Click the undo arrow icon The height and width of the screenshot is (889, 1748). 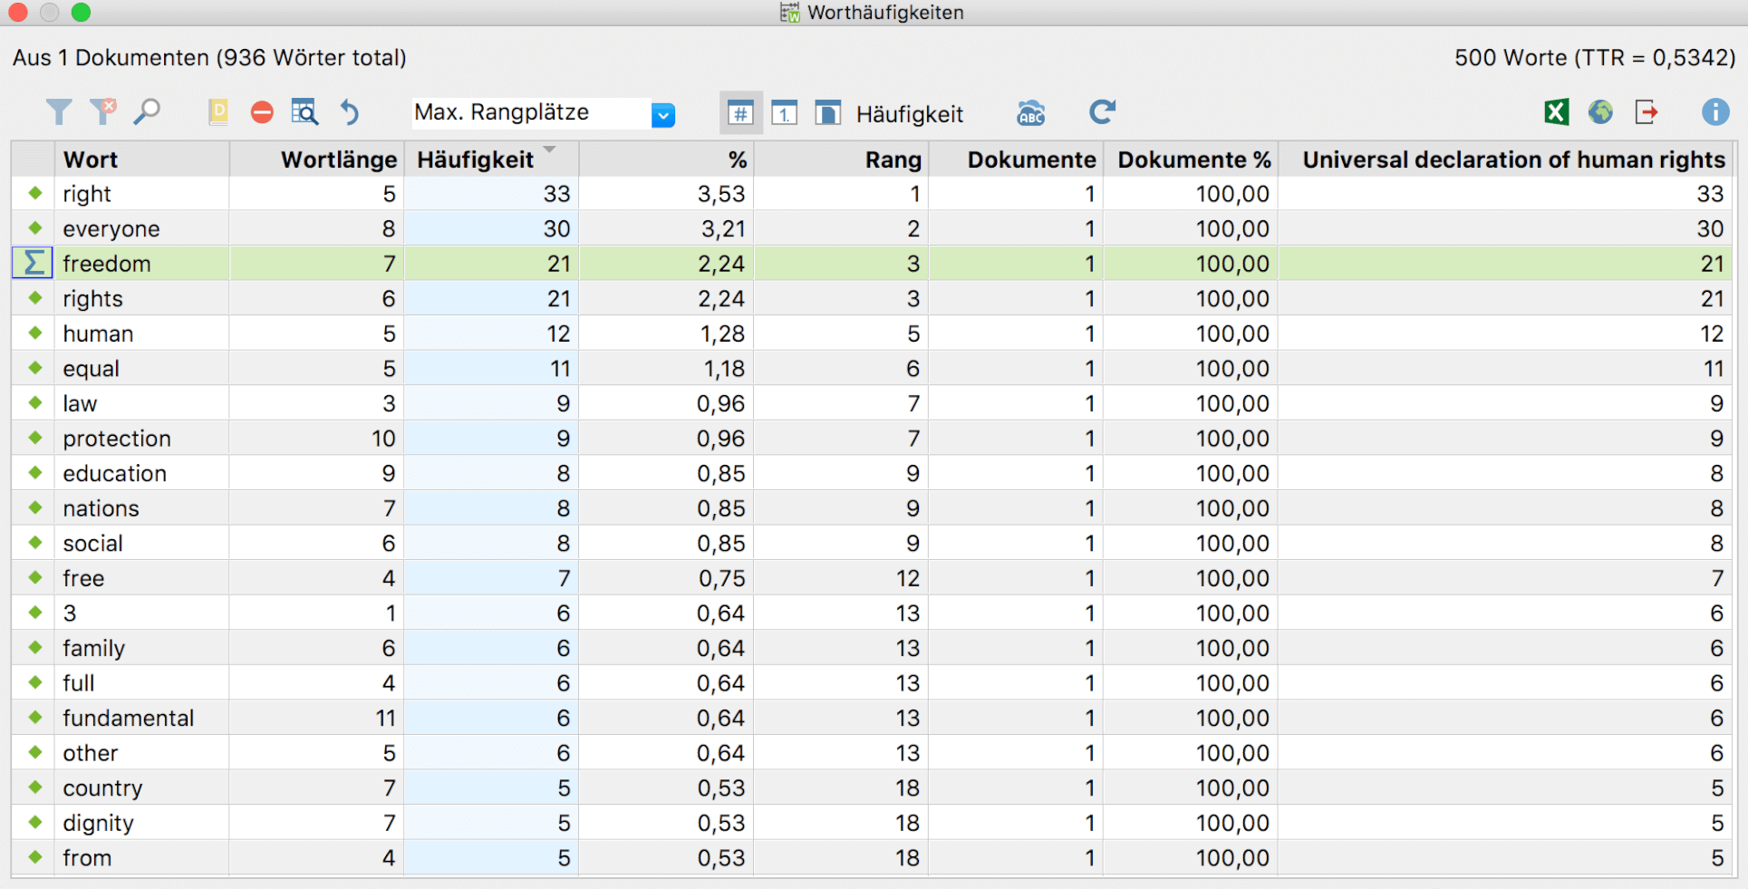coord(350,112)
